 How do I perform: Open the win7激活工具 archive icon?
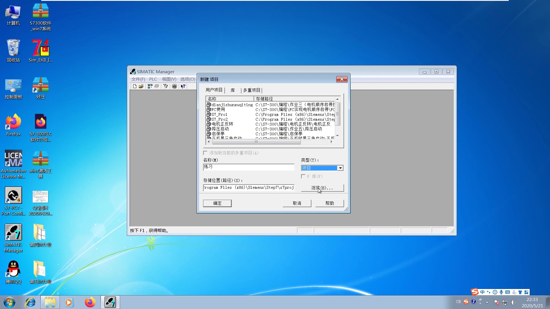tap(41, 164)
